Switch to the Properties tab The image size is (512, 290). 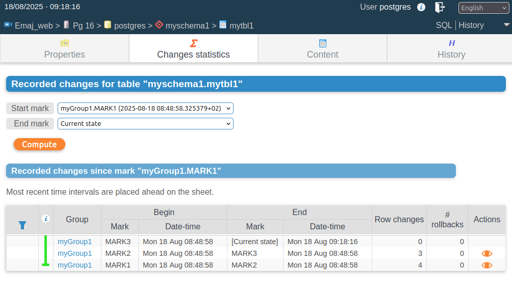(x=65, y=48)
